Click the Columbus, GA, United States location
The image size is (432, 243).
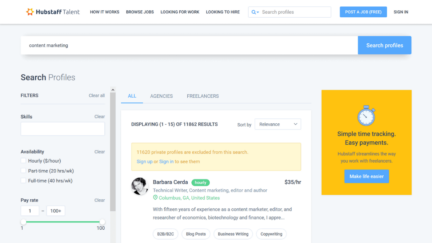click(189, 198)
